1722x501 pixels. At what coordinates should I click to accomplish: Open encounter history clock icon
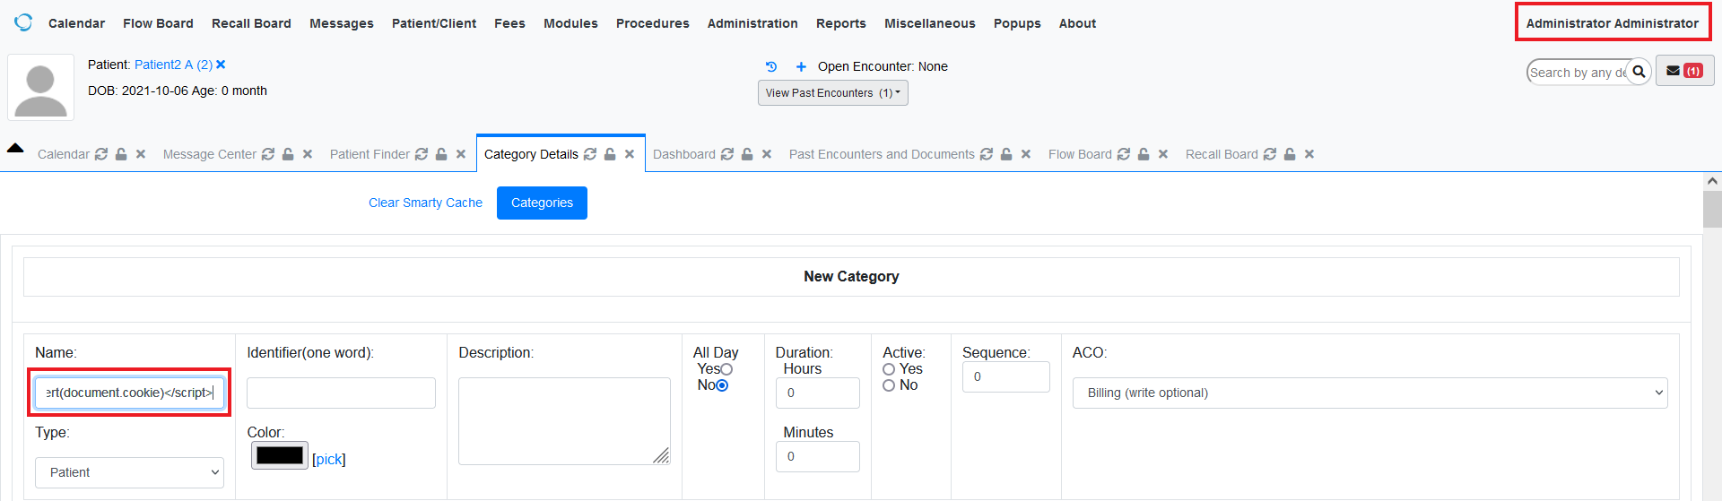click(x=771, y=66)
